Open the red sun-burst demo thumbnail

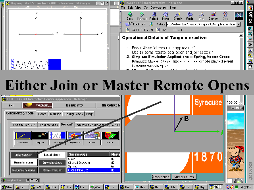(x=75, y=135)
